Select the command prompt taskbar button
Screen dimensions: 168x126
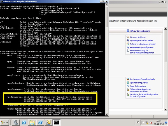57,122
